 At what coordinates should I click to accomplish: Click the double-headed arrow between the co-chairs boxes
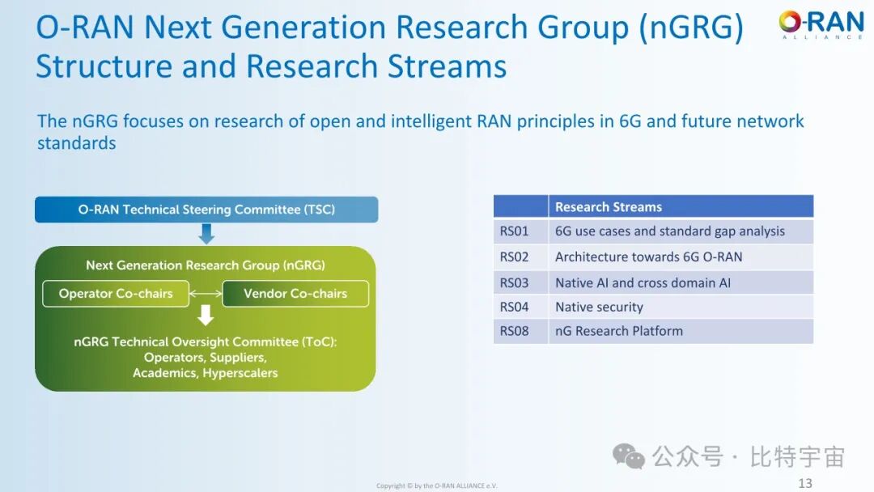[206, 294]
